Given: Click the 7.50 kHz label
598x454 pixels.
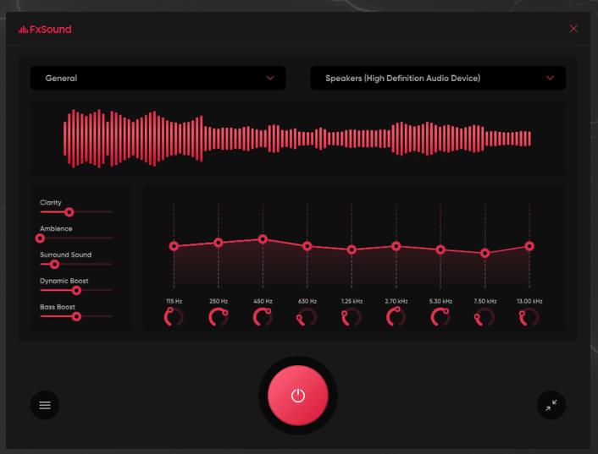Looking at the screenshot, I should (484, 301).
